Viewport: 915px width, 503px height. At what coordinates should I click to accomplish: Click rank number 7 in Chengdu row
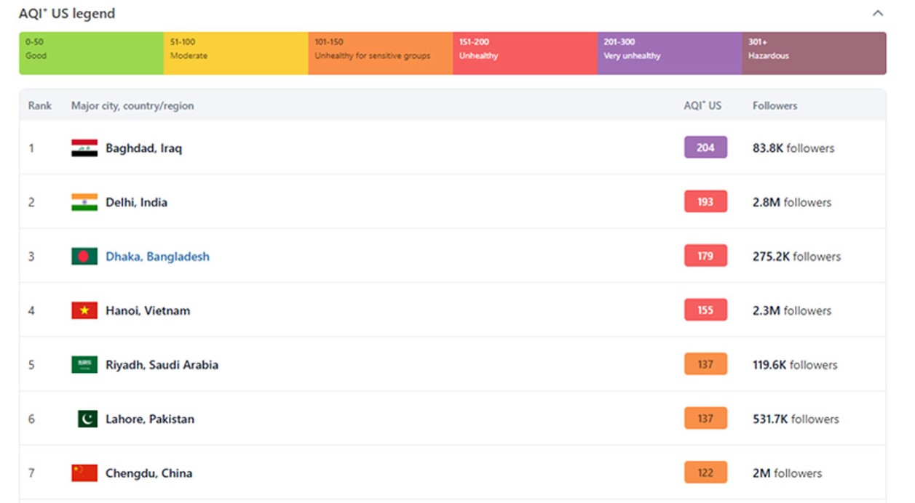coord(31,473)
